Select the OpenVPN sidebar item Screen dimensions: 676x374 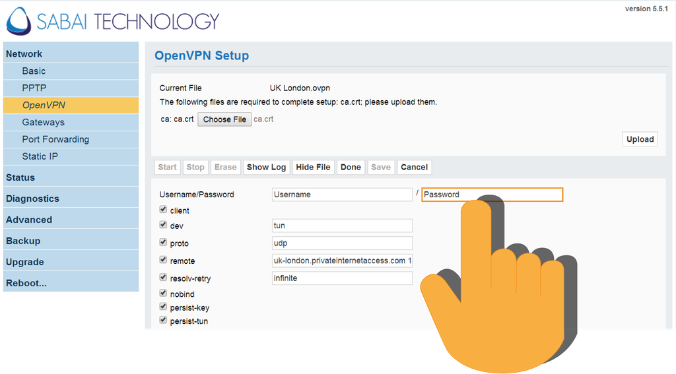[71, 105]
